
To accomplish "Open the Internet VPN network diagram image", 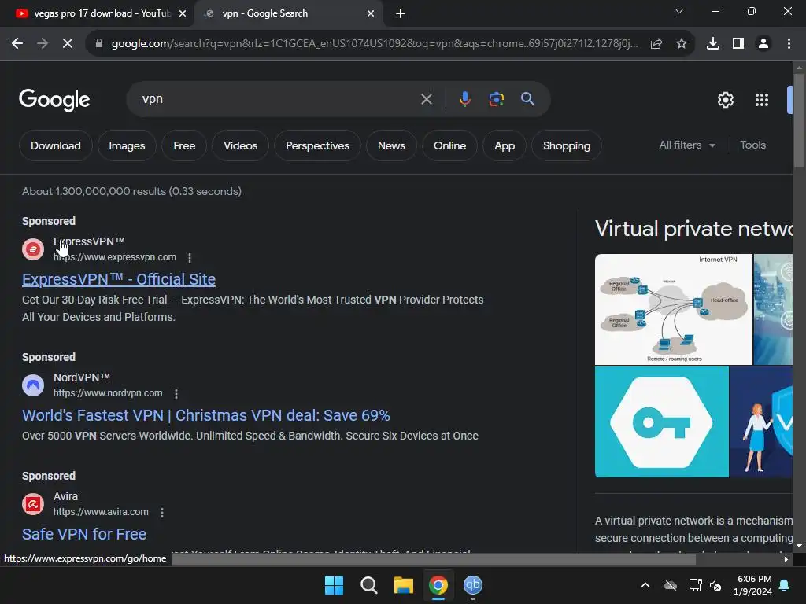I will click(674, 309).
